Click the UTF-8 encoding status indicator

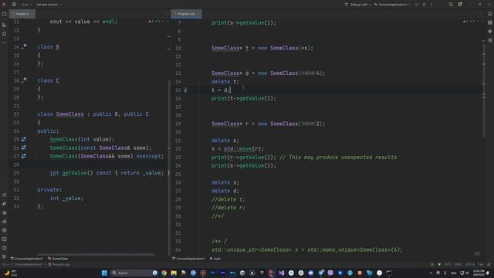pyautogui.click(x=470, y=264)
